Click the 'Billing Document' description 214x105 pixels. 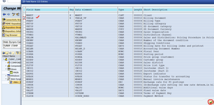pos(155,18)
